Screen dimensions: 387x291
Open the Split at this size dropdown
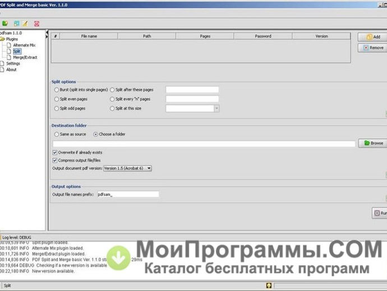click(x=216, y=108)
